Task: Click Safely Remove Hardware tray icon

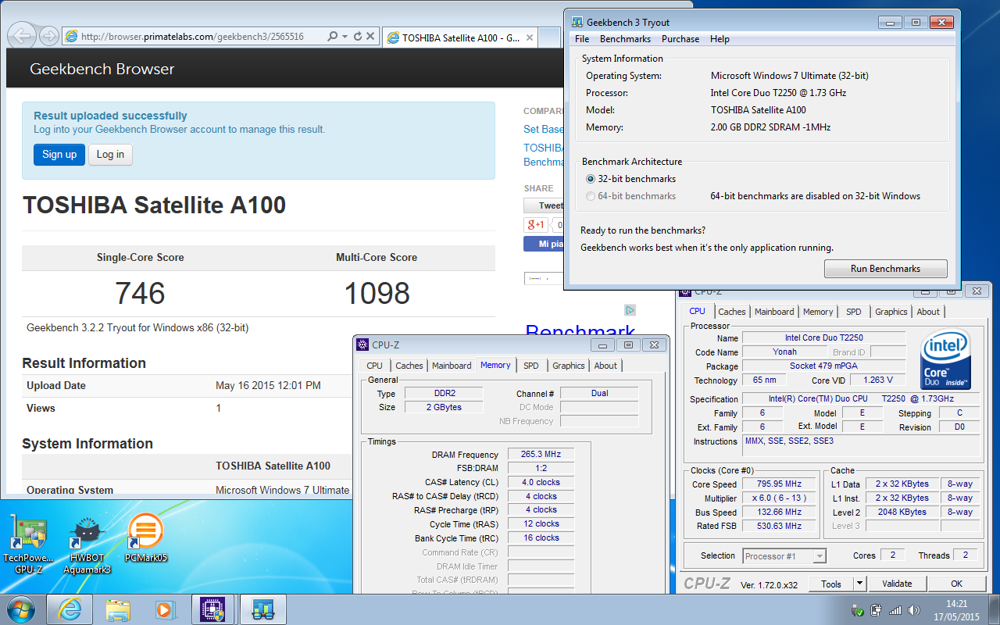Action: (x=859, y=610)
